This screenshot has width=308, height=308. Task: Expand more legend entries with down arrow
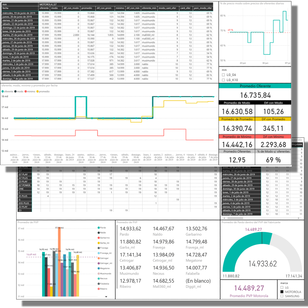pyautogui.click(x=106, y=297)
